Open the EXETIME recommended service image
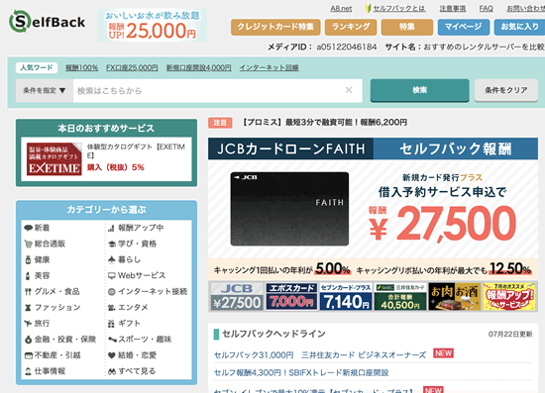 pyautogui.click(x=54, y=159)
